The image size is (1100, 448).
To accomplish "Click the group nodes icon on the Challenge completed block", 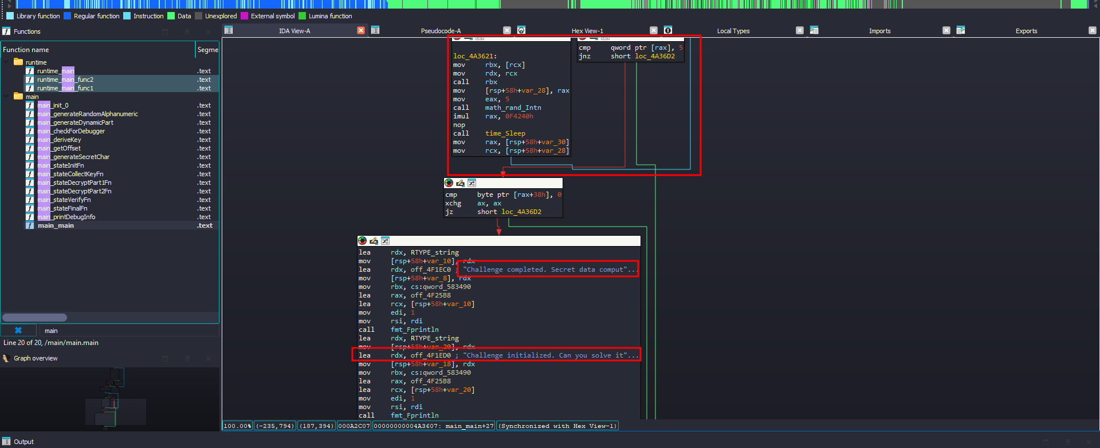I will pos(385,241).
